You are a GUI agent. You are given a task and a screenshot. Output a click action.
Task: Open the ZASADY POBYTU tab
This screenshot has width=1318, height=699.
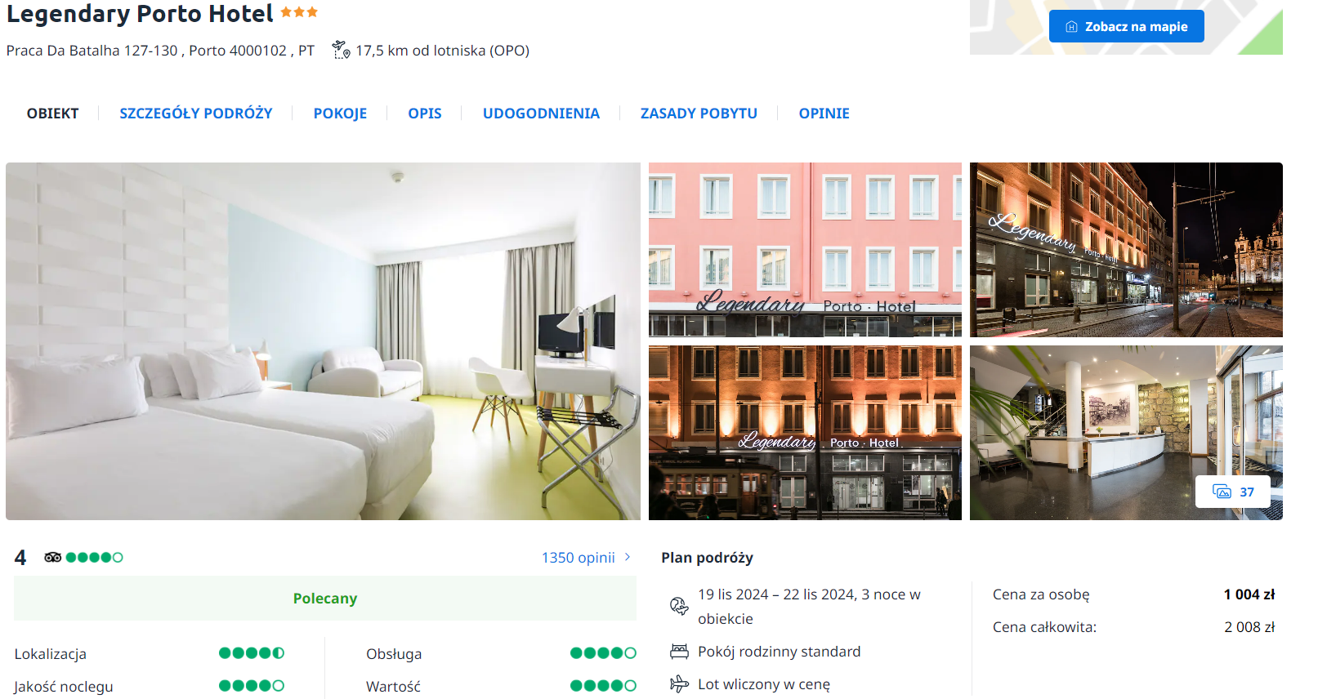(x=699, y=114)
